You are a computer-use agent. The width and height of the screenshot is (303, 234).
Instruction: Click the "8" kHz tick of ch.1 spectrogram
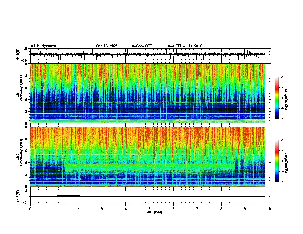27,76
